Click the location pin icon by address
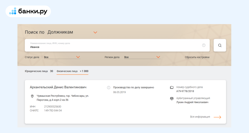The width and height of the screenshot is (249, 133). (32, 96)
